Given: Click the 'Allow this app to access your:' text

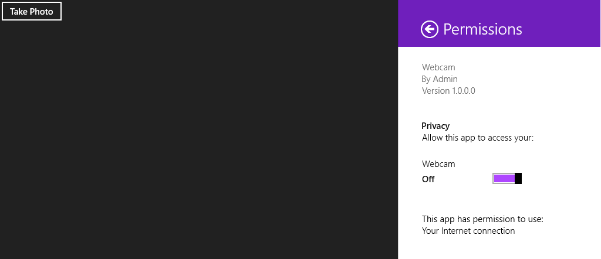Looking at the screenshot, I should pos(477,138).
